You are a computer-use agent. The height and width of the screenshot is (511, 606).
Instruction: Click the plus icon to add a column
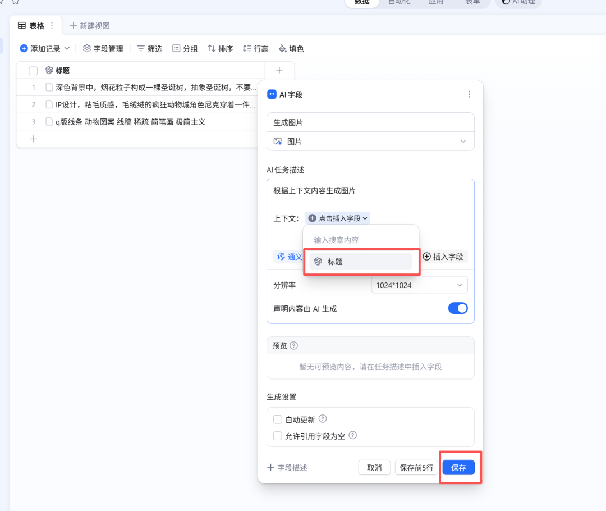click(279, 70)
